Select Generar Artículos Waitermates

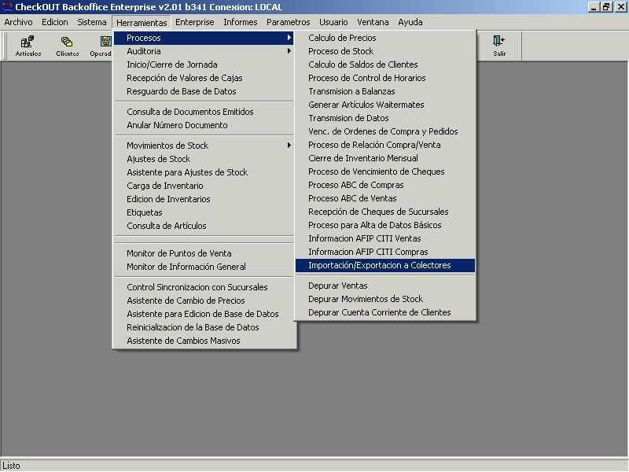point(385,105)
